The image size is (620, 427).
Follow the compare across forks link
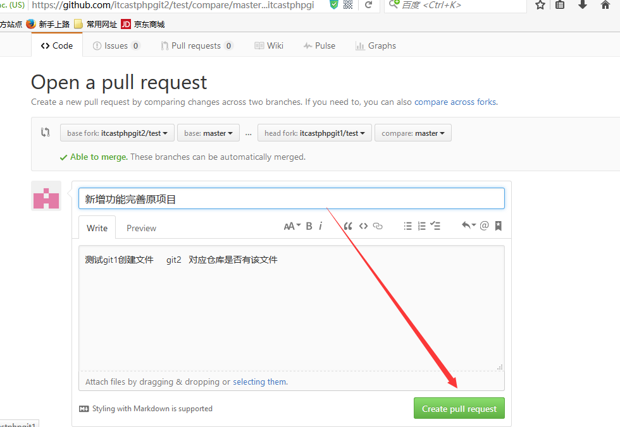point(456,102)
